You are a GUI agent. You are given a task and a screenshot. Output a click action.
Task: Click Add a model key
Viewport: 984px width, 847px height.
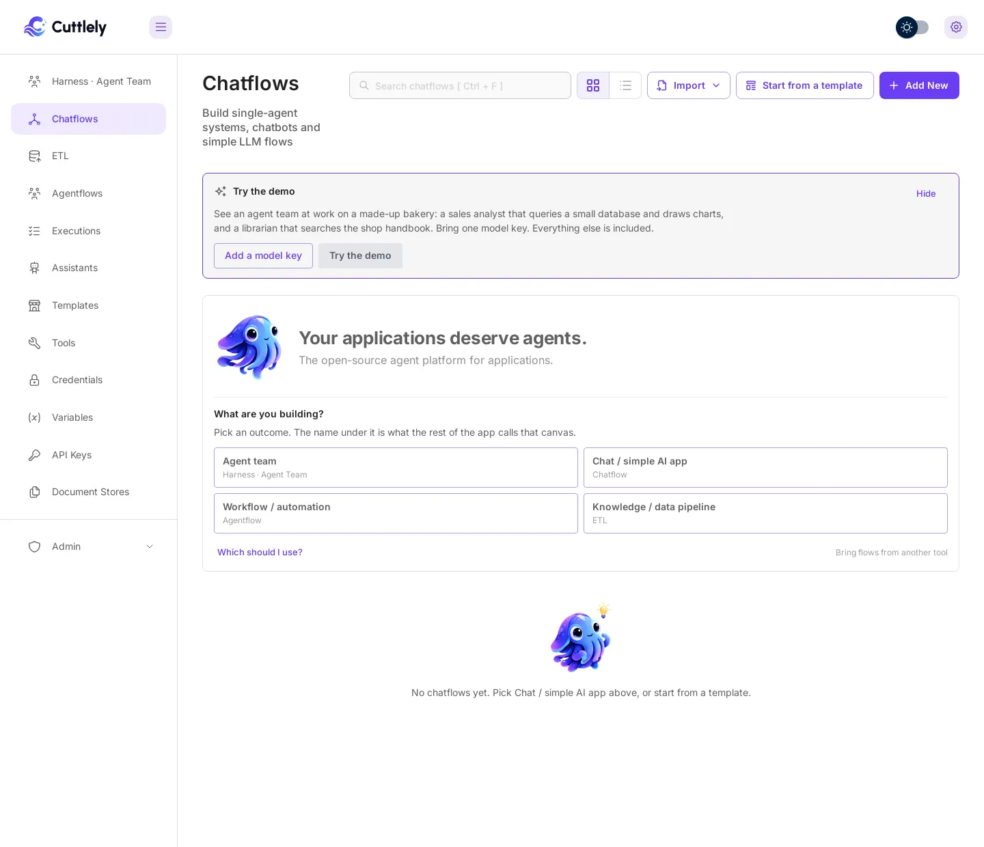pyautogui.click(x=263, y=255)
